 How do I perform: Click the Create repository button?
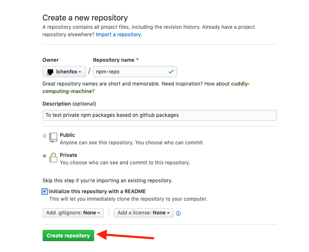tap(68, 236)
